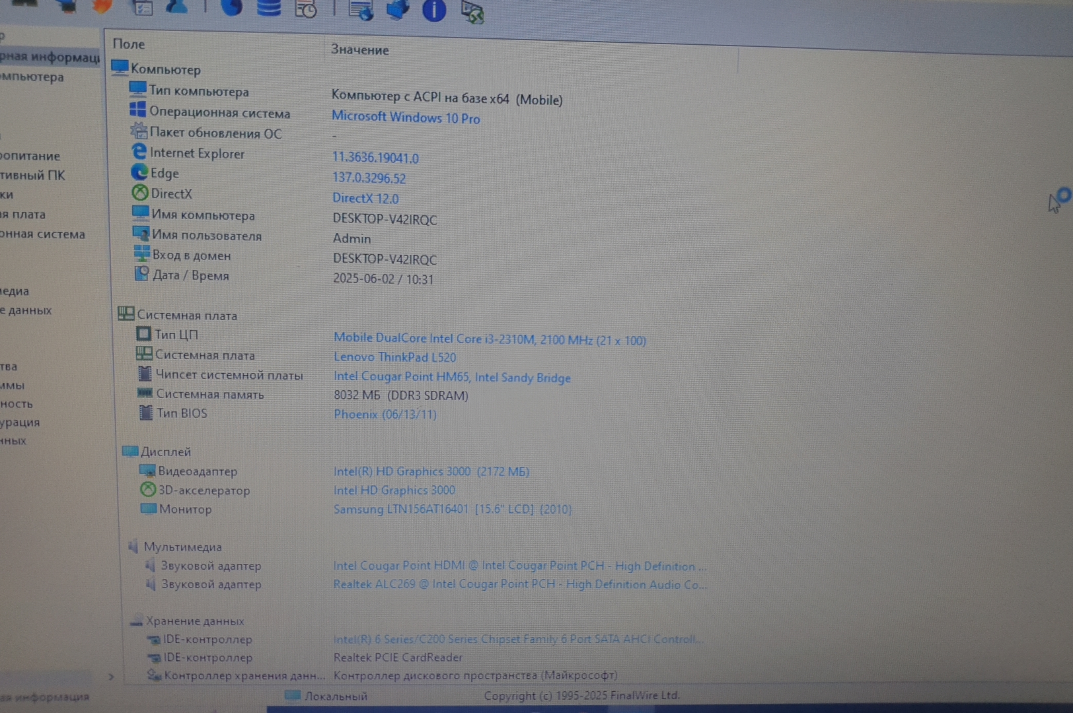Click the Intel Core i3-2310M CPU link

(490, 339)
